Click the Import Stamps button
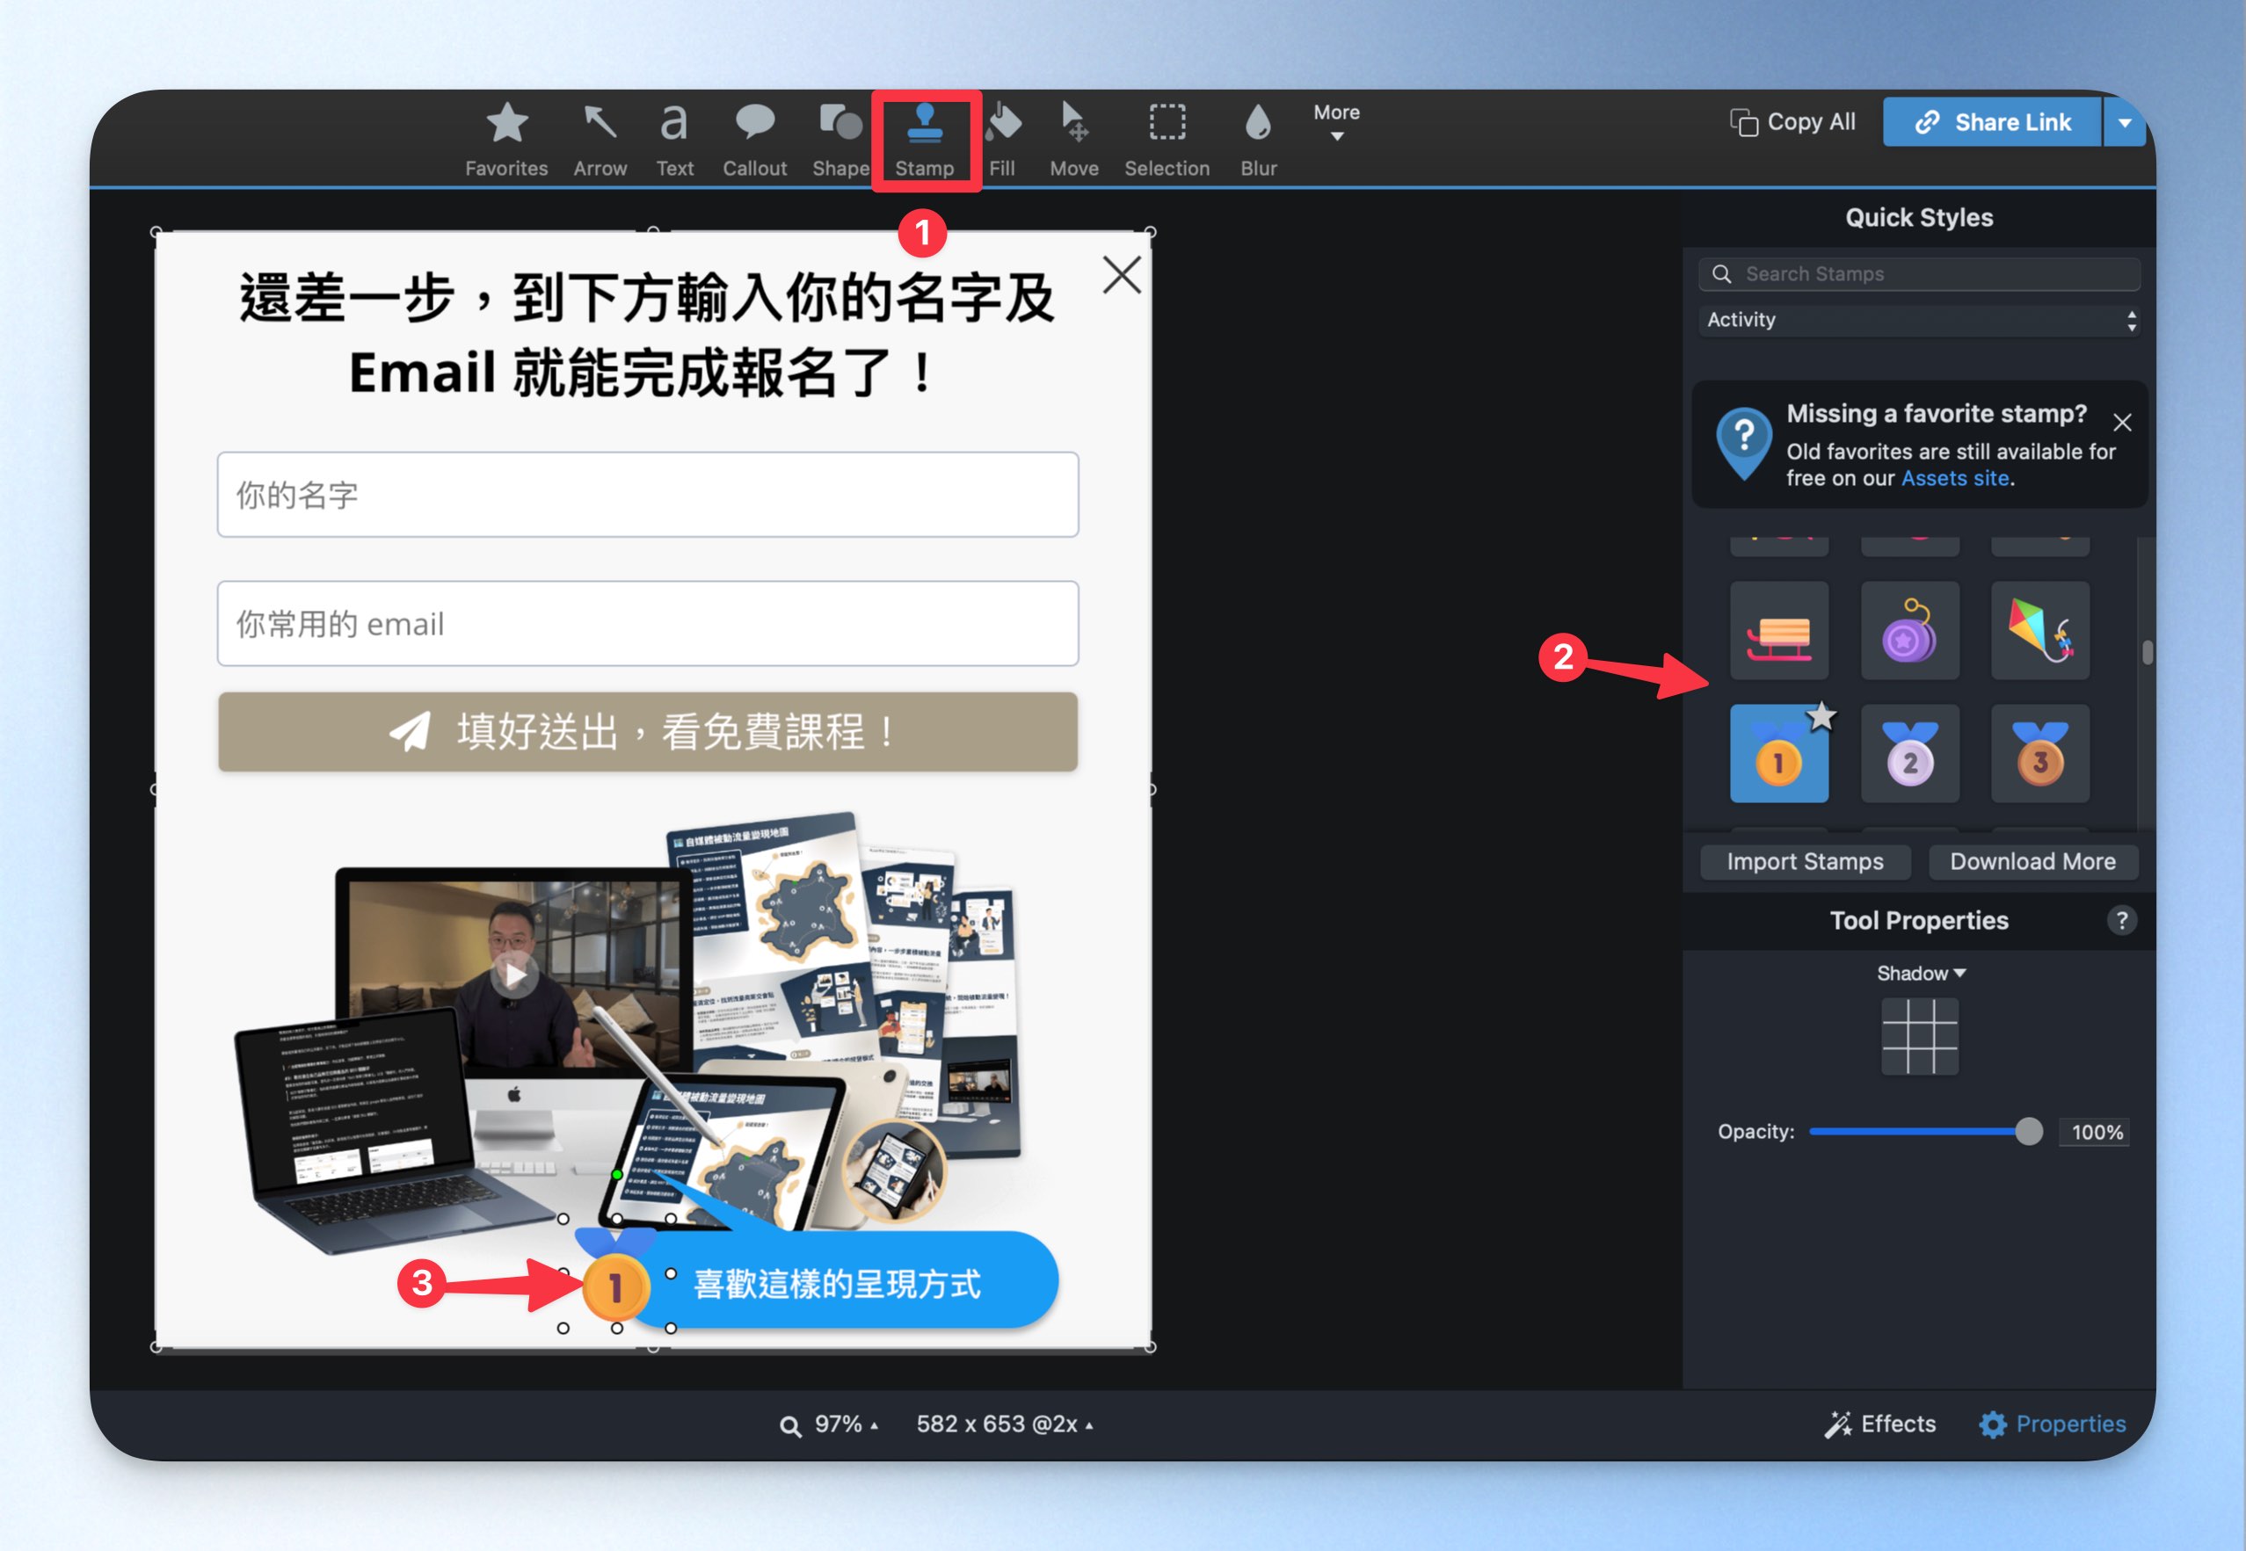The height and width of the screenshot is (1551, 2246). [x=1805, y=861]
